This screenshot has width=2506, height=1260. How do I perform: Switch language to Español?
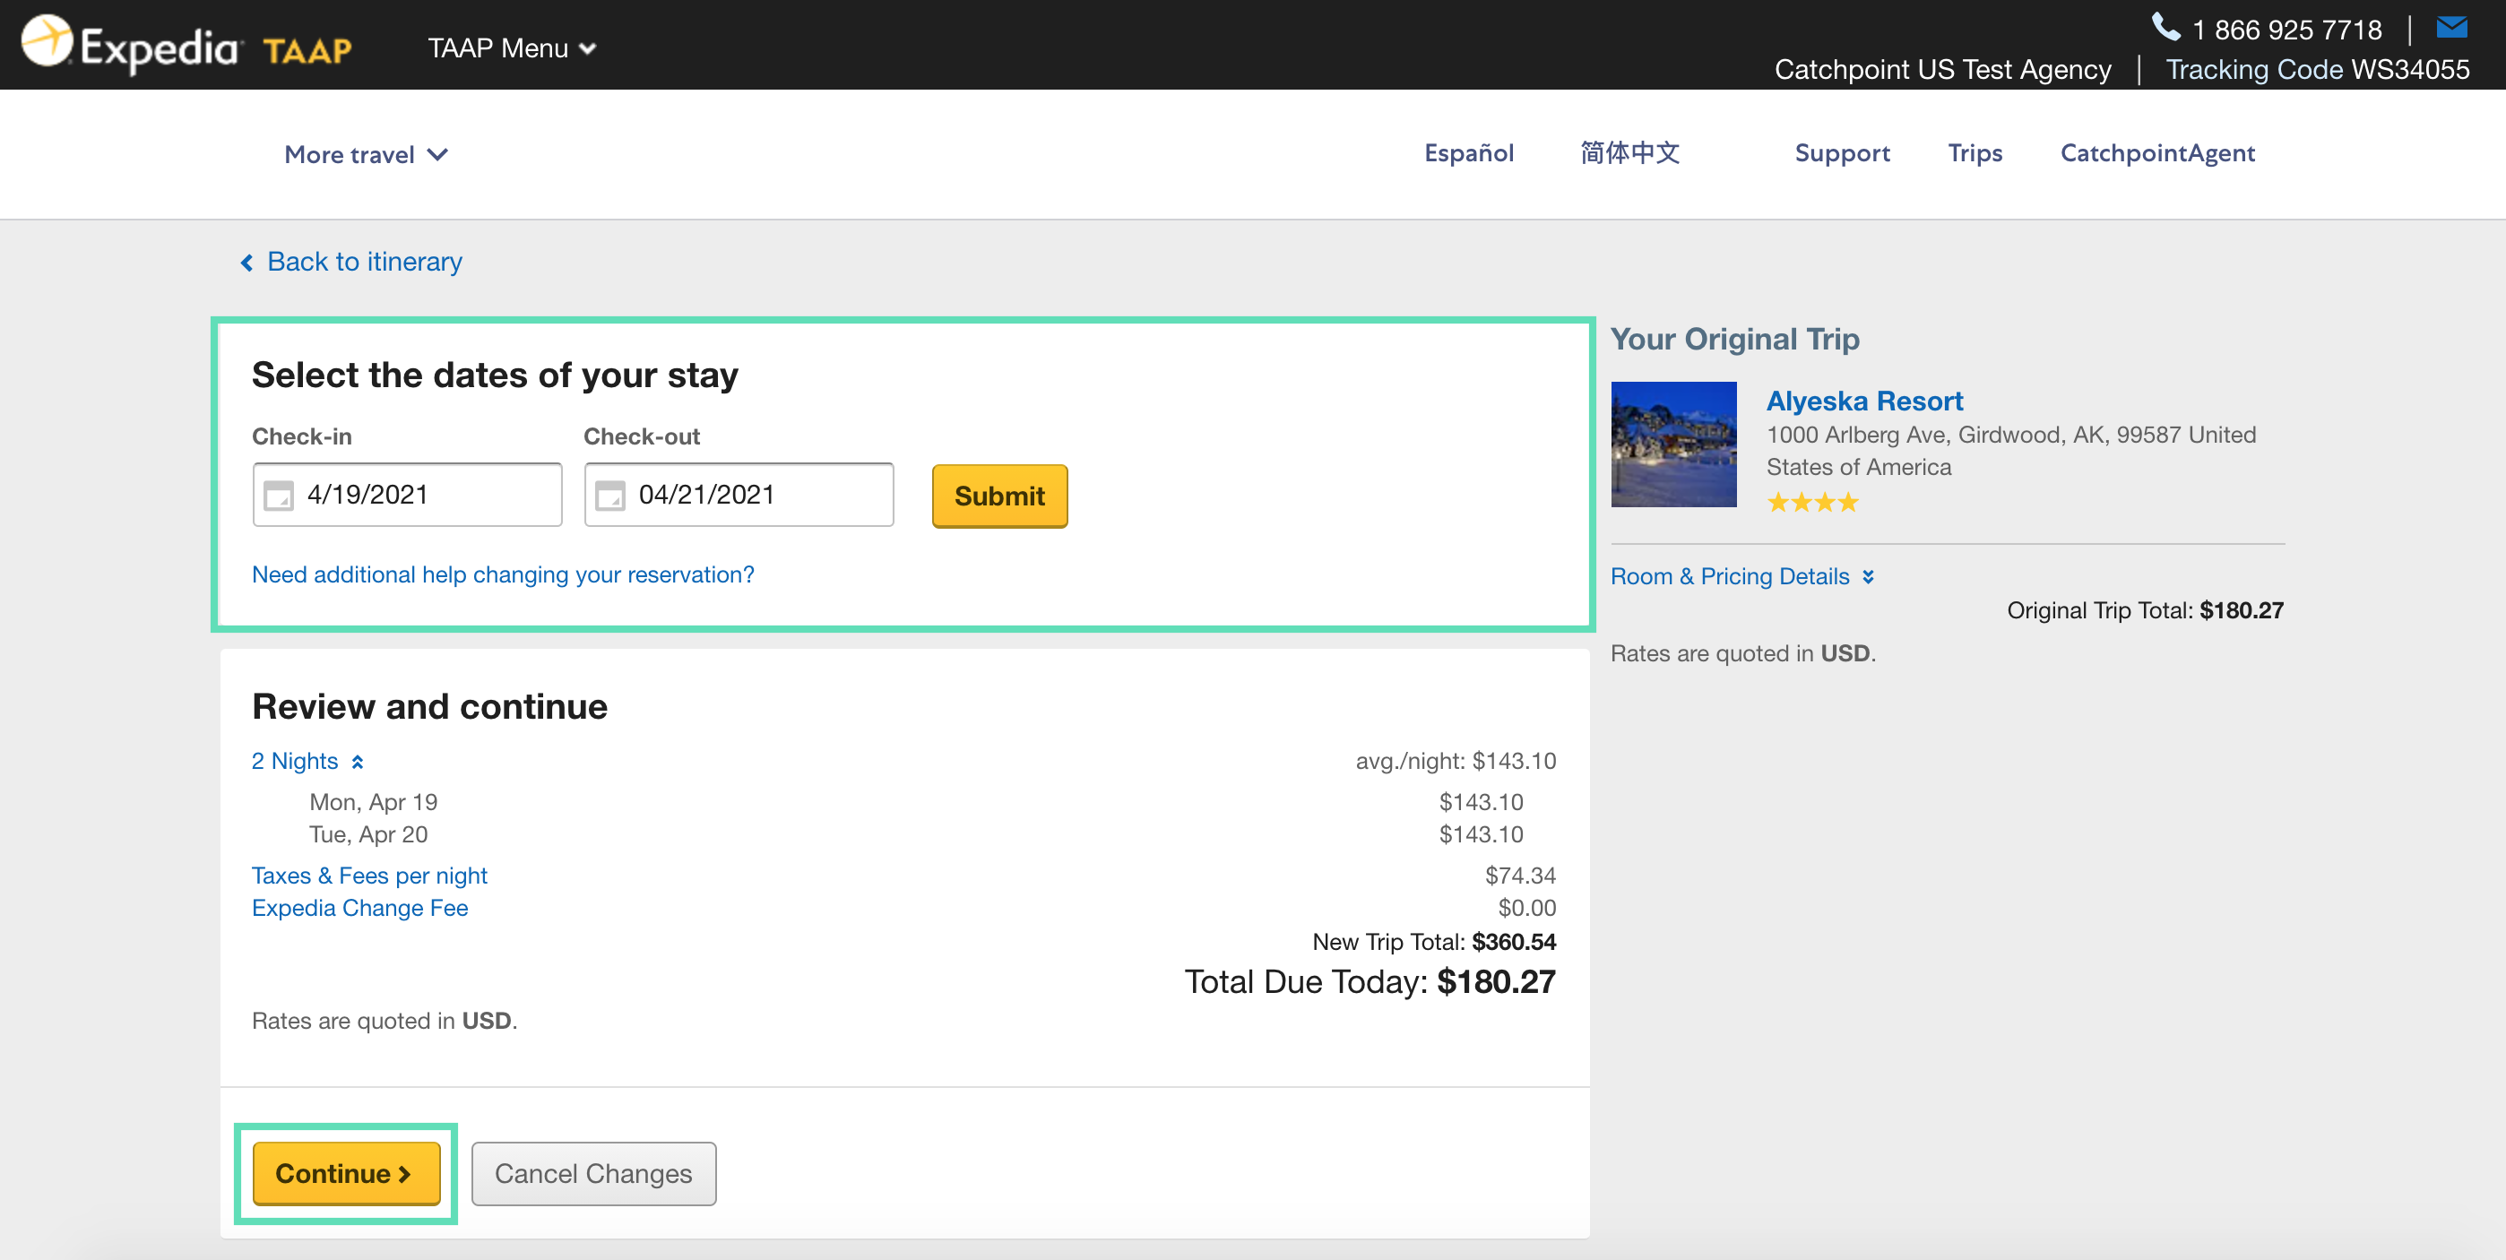pos(1469,152)
